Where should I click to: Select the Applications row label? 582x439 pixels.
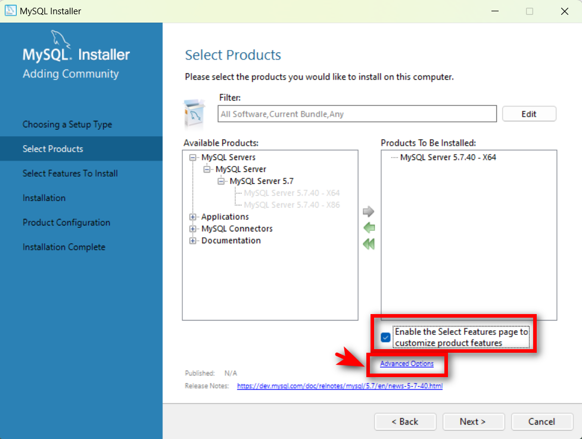pyautogui.click(x=225, y=217)
